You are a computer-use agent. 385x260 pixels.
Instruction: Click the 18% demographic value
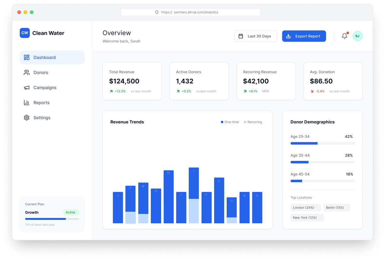pos(349,174)
